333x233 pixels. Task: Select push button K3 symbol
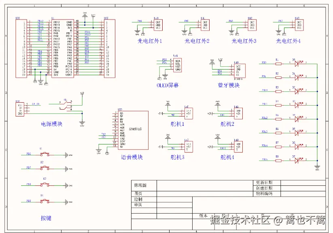(x=45, y=184)
